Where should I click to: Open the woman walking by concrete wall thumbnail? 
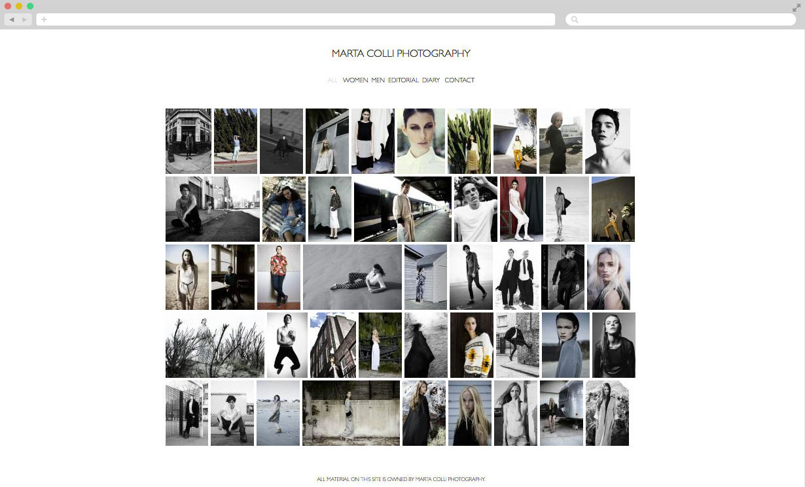pos(351,413)
